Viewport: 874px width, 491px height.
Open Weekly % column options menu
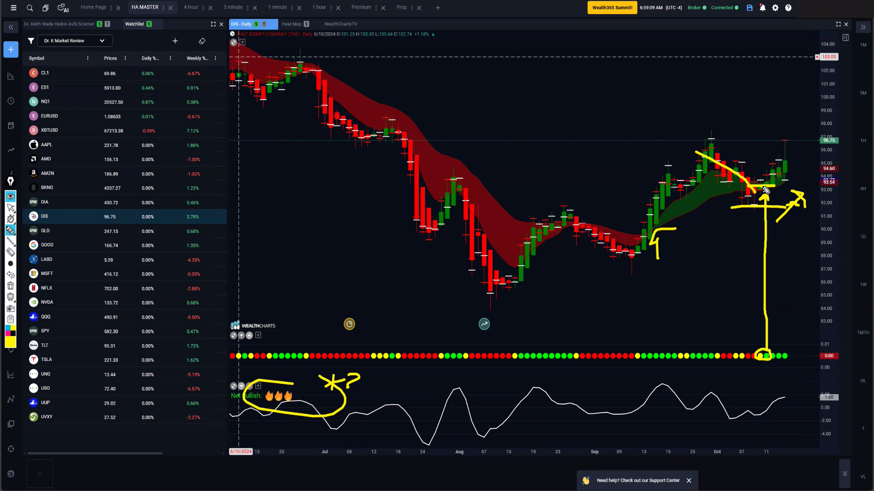pos(215,58)
